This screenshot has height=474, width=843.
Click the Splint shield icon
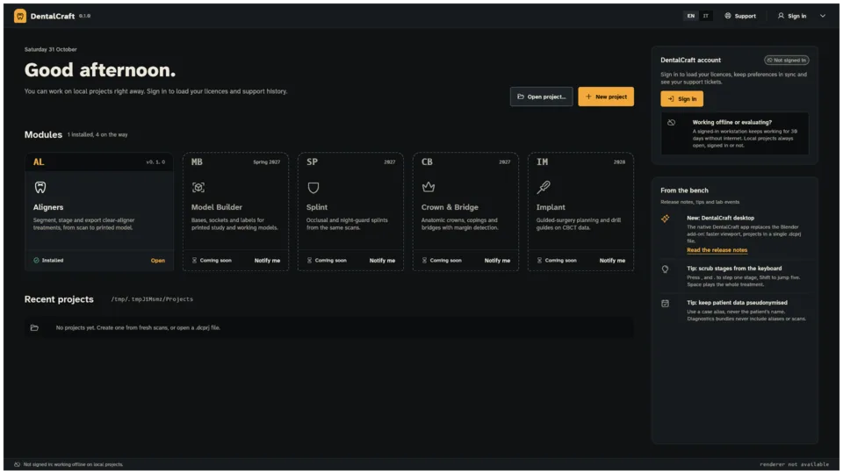313,187
